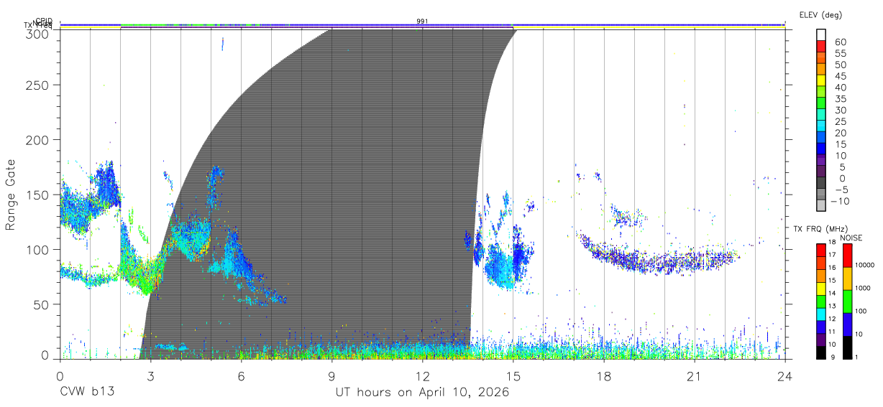This screenshot has width=883, height=407.
Task: Click the ELEV legend value '60'
Action: (x=839, y=42)
